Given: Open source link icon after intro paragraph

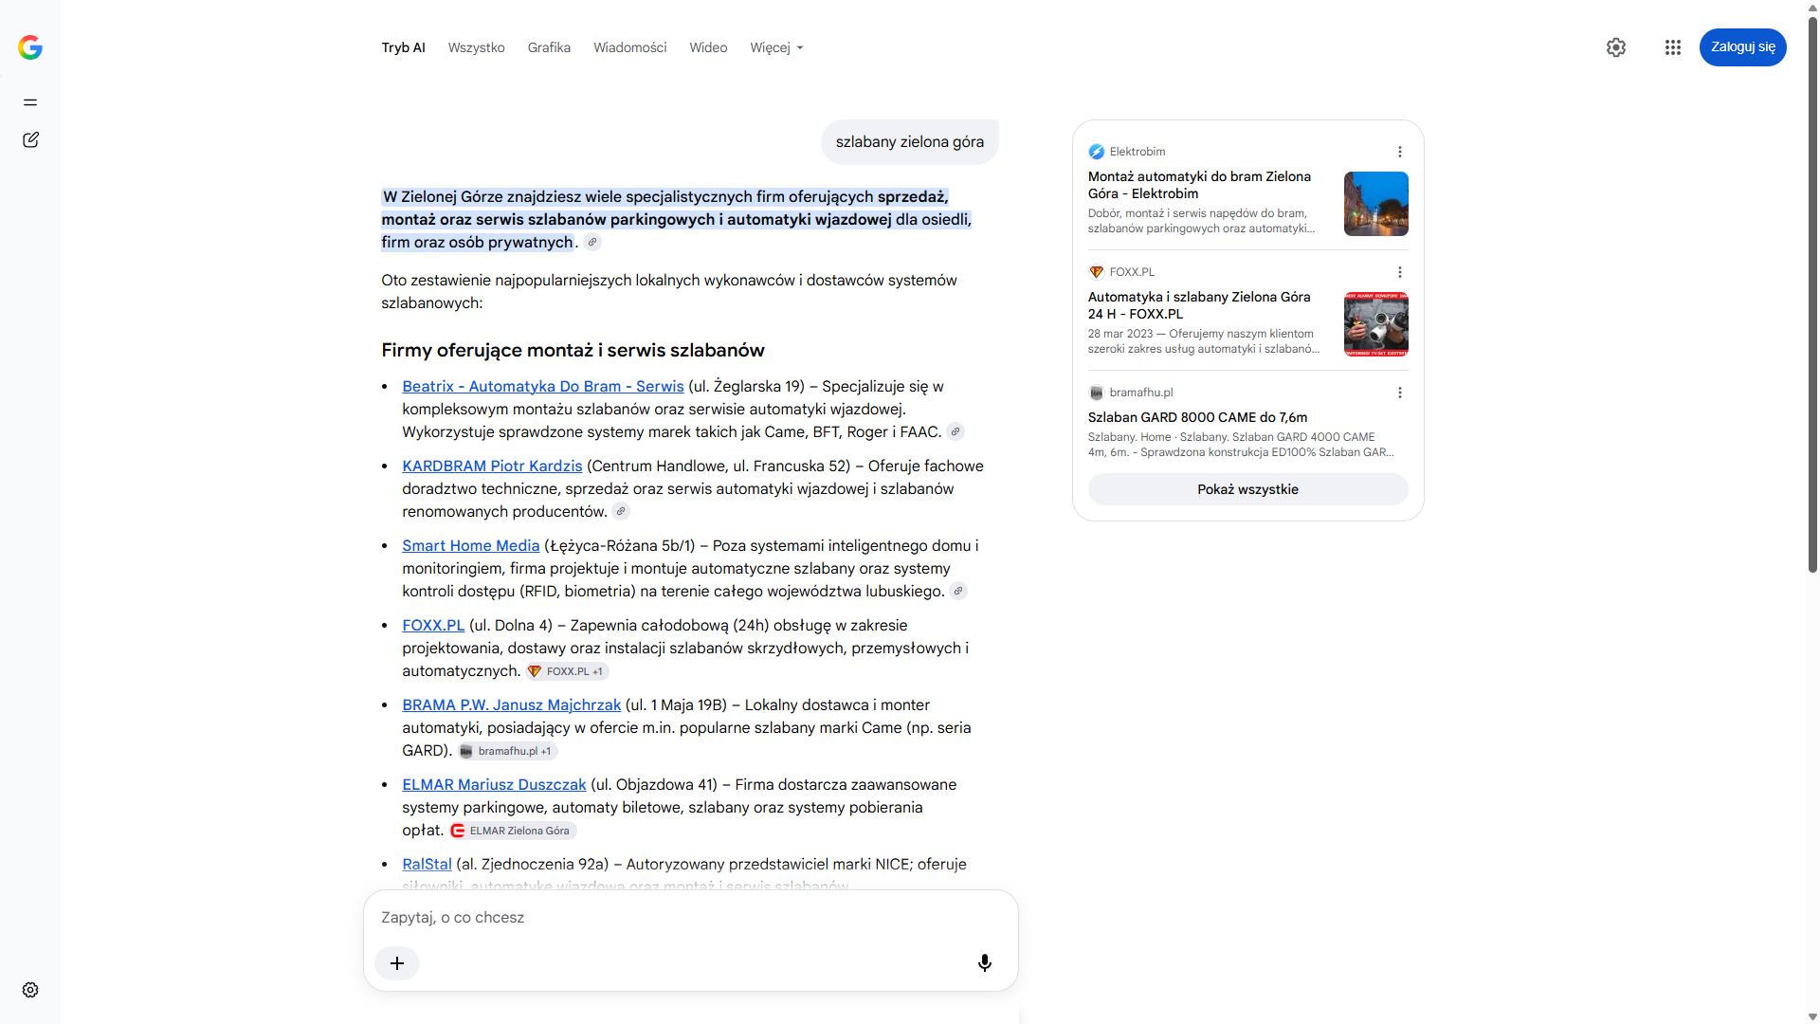Looking at the screenshot, I should (x=592, y=243).
